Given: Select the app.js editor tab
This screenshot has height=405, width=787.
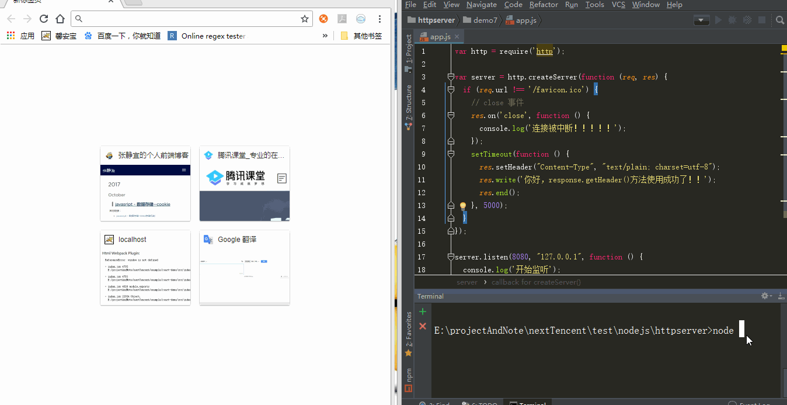Looking at the screenshot, I should pyautogui.click(x=439, y=37).
